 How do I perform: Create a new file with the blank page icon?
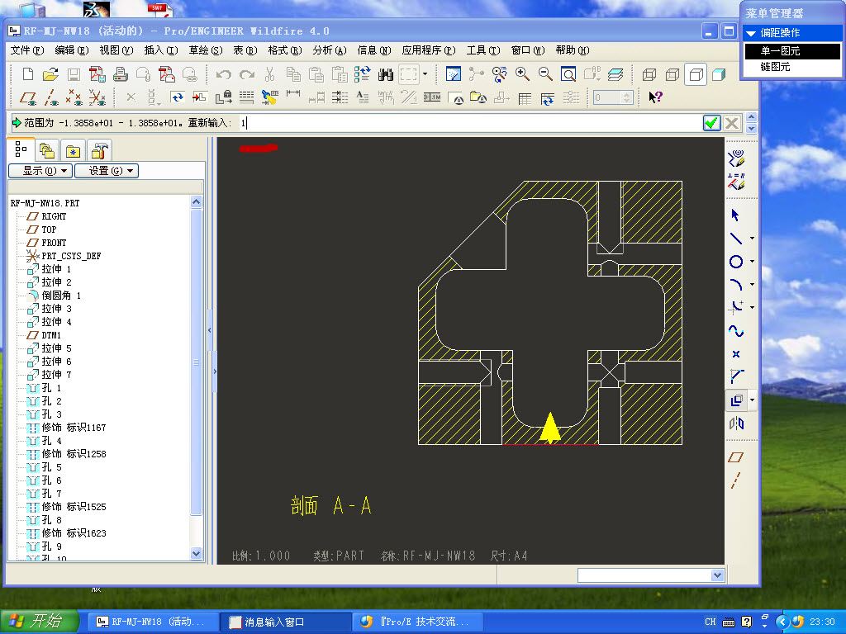pos(28,74)
